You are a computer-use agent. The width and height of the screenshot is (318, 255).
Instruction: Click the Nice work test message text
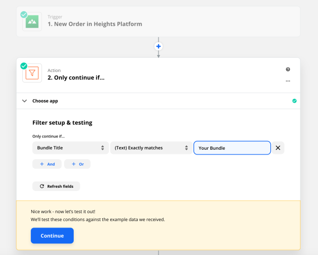coord(63,212)
